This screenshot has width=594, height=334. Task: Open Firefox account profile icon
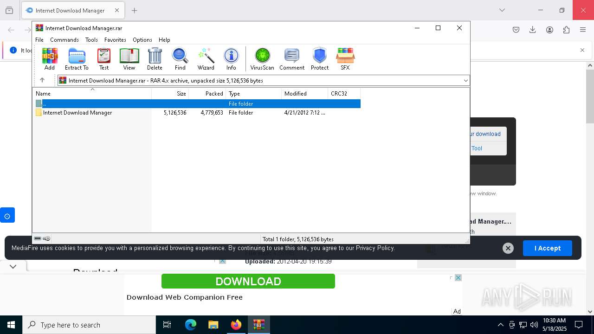[x=549, y=30]
